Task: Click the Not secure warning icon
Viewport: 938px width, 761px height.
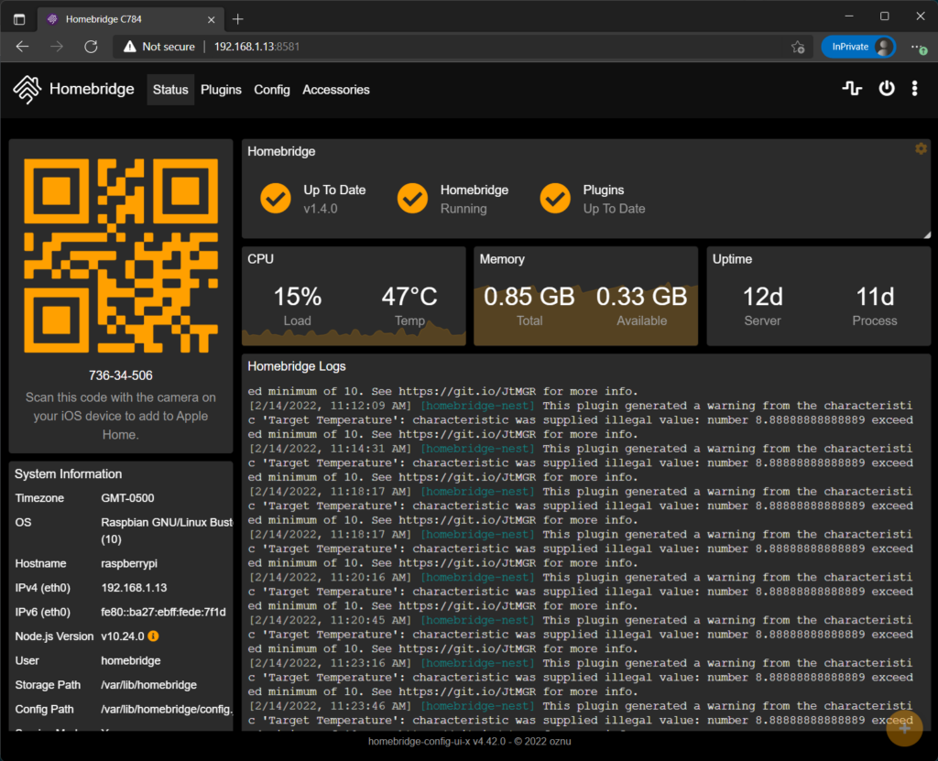Action: click(x=129, y=47)
